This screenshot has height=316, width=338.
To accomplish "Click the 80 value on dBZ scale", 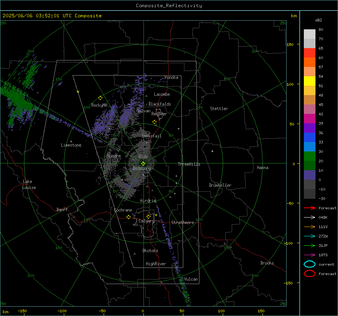I will (x=321, y=30).
